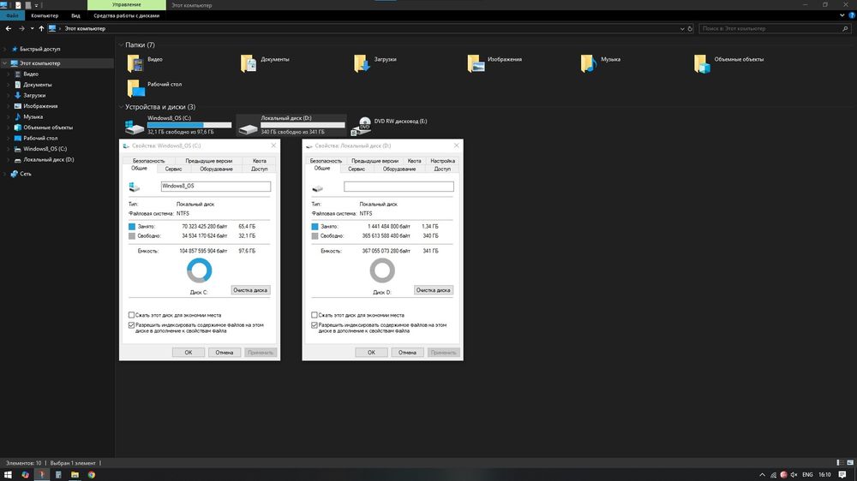Click the D: drive usage bar
Viewport: 857px width, 481px height.
303,125
